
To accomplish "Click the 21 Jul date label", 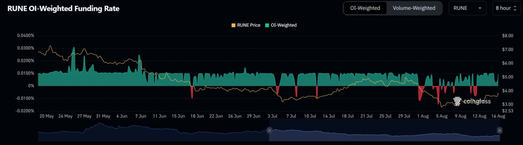I will pos(366,116).
